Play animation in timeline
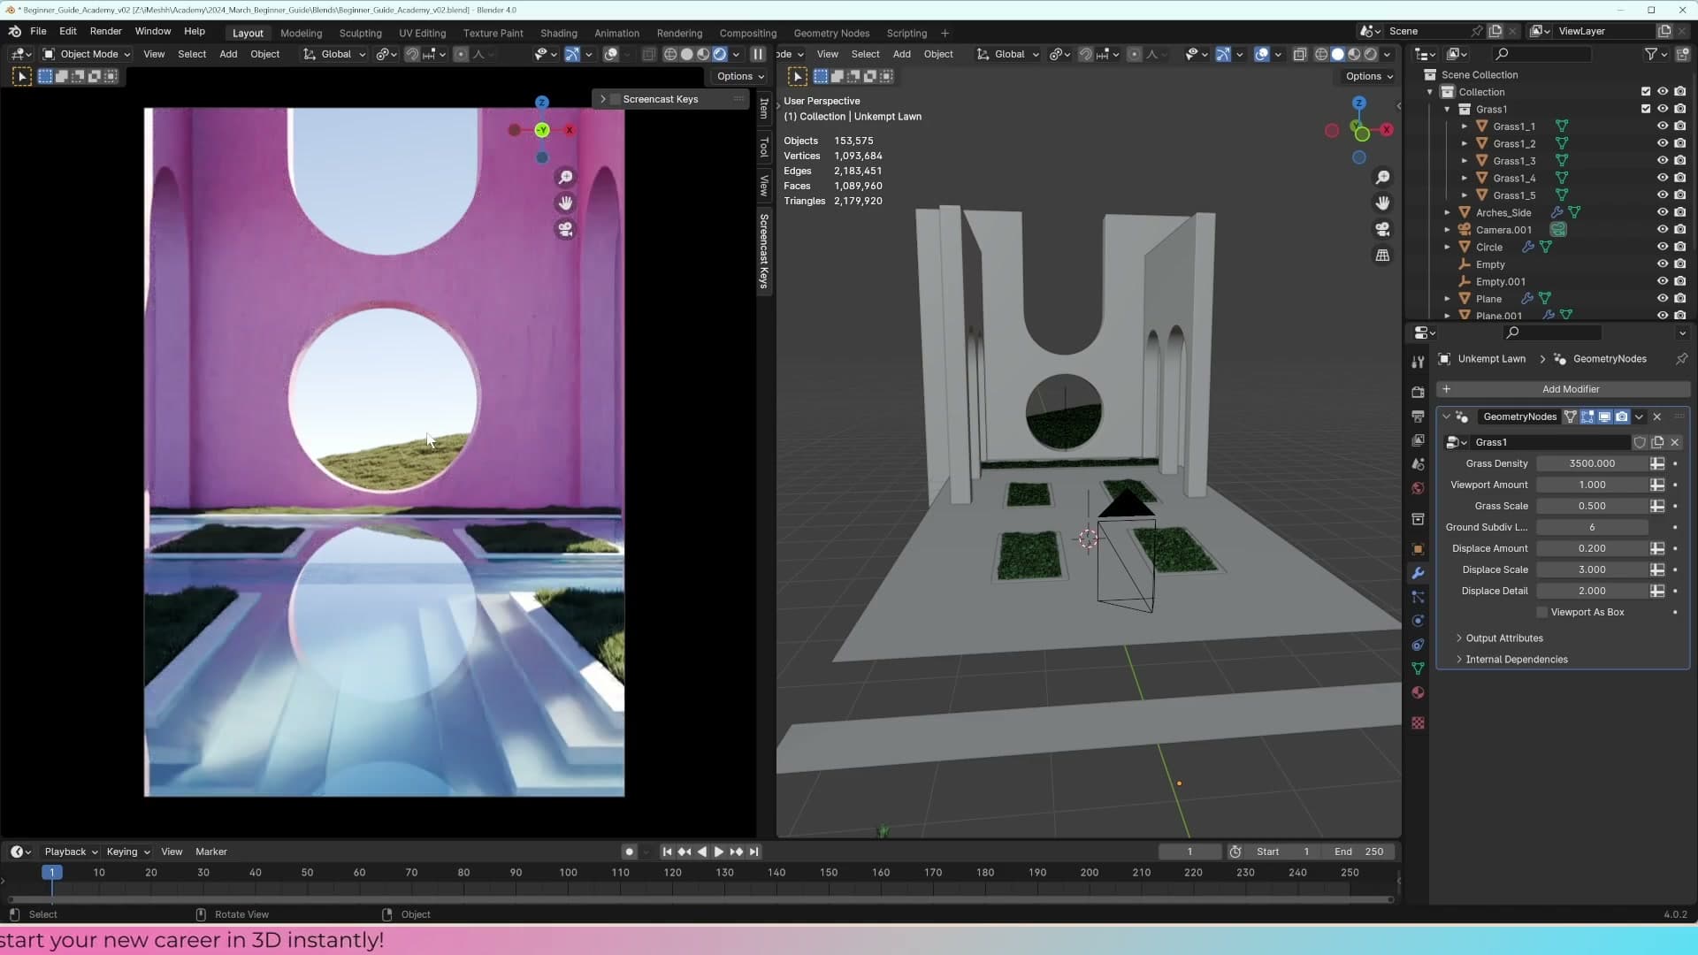Viewport: 1698px width, 955px height. point(718,852)
